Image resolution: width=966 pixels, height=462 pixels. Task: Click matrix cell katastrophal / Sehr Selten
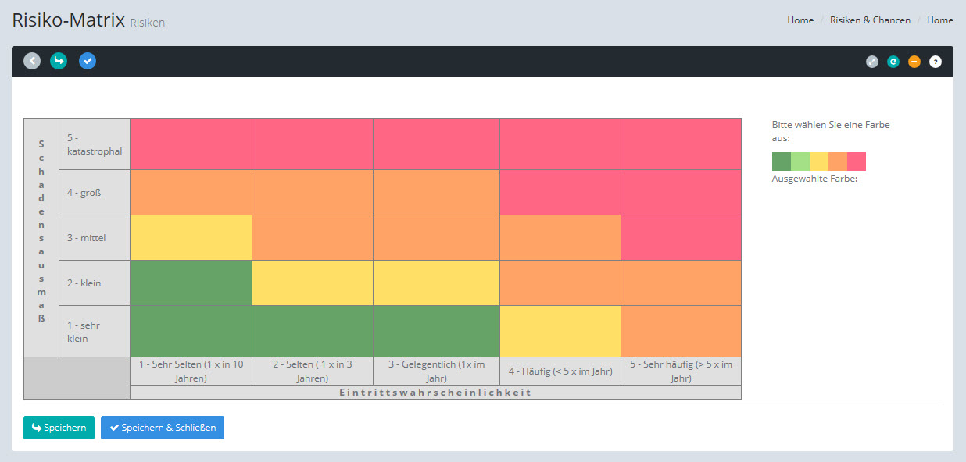point(191,144)
